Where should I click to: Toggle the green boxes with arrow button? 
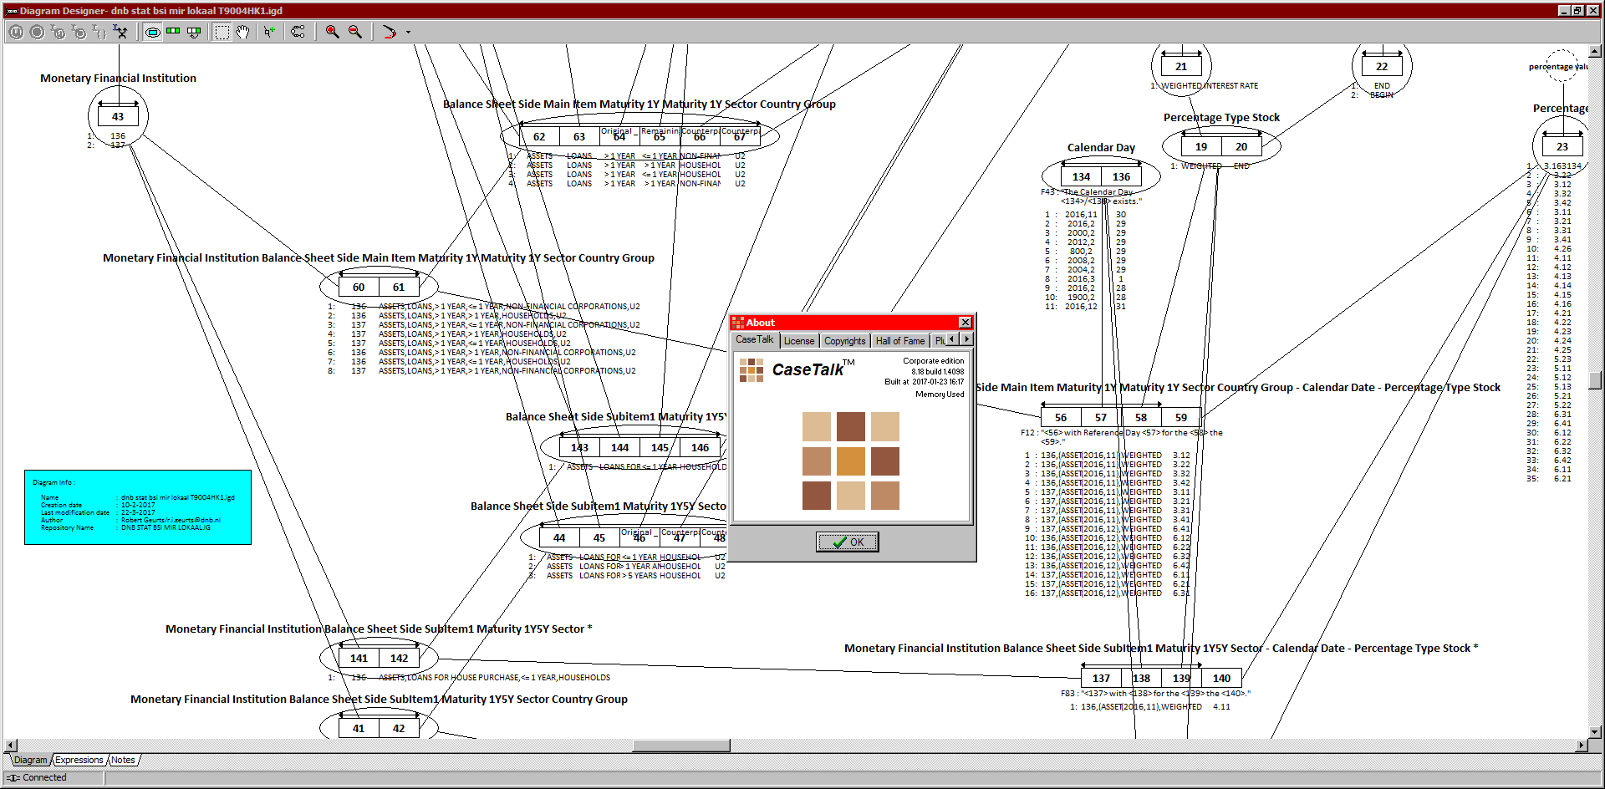coord(194,32)
